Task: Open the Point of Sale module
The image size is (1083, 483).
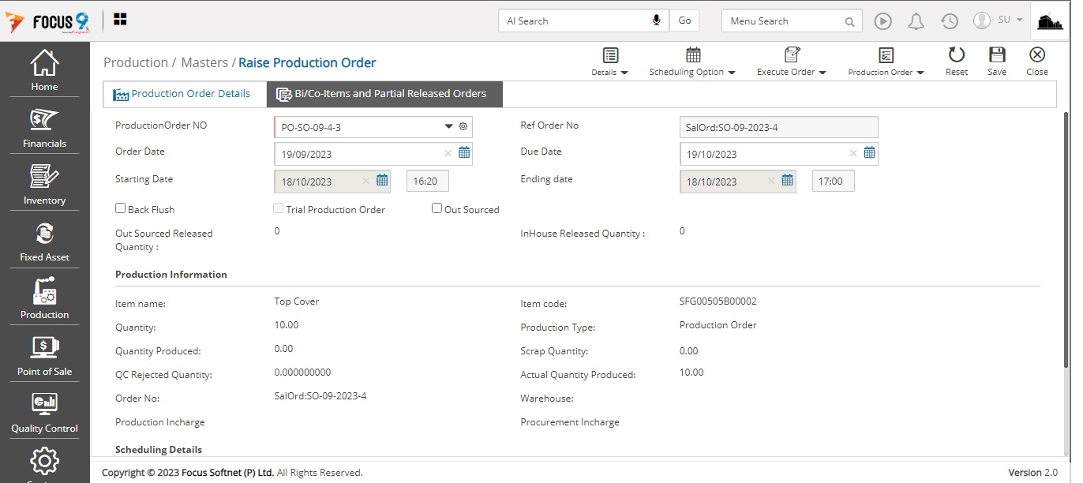Action: click(x=44, y=356)
